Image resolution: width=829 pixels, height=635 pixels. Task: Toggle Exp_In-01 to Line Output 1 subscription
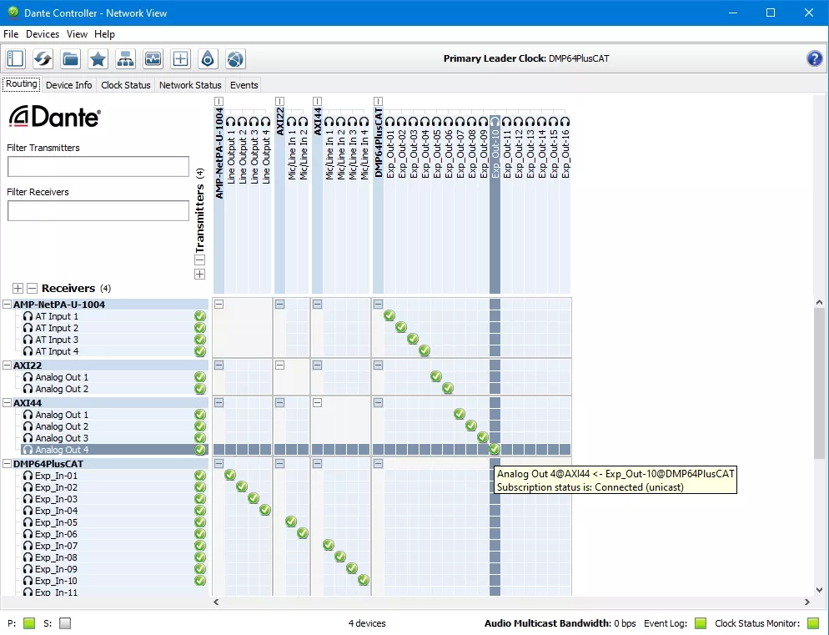(x=230, y=475)
